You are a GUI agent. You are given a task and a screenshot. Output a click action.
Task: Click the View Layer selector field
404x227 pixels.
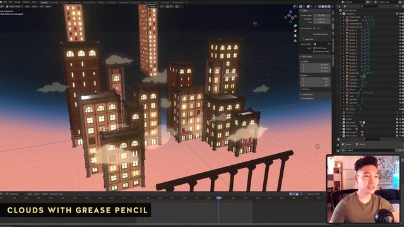[x=389, y=2]
